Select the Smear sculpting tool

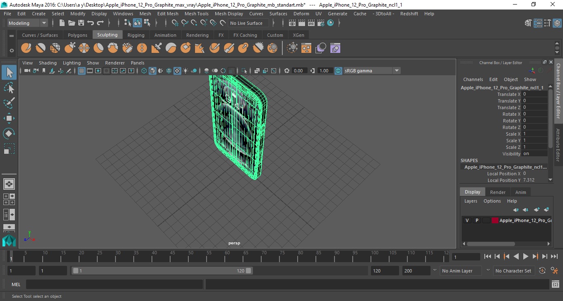229,48
